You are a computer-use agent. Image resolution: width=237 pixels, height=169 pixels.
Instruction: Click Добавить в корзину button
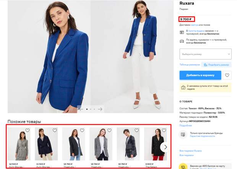coord(200,75)
